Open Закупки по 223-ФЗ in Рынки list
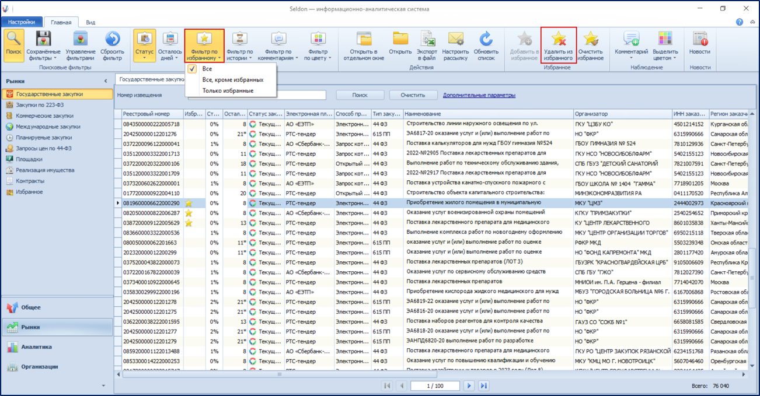This screenshot has height=396, width=760. click(x=57, y=105)
